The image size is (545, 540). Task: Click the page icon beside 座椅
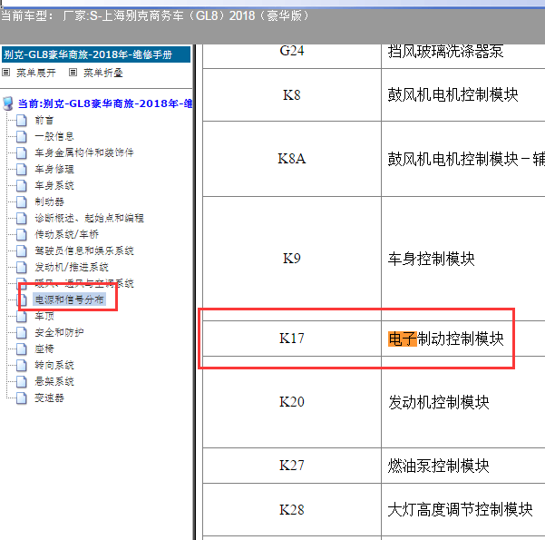(24, 349)
